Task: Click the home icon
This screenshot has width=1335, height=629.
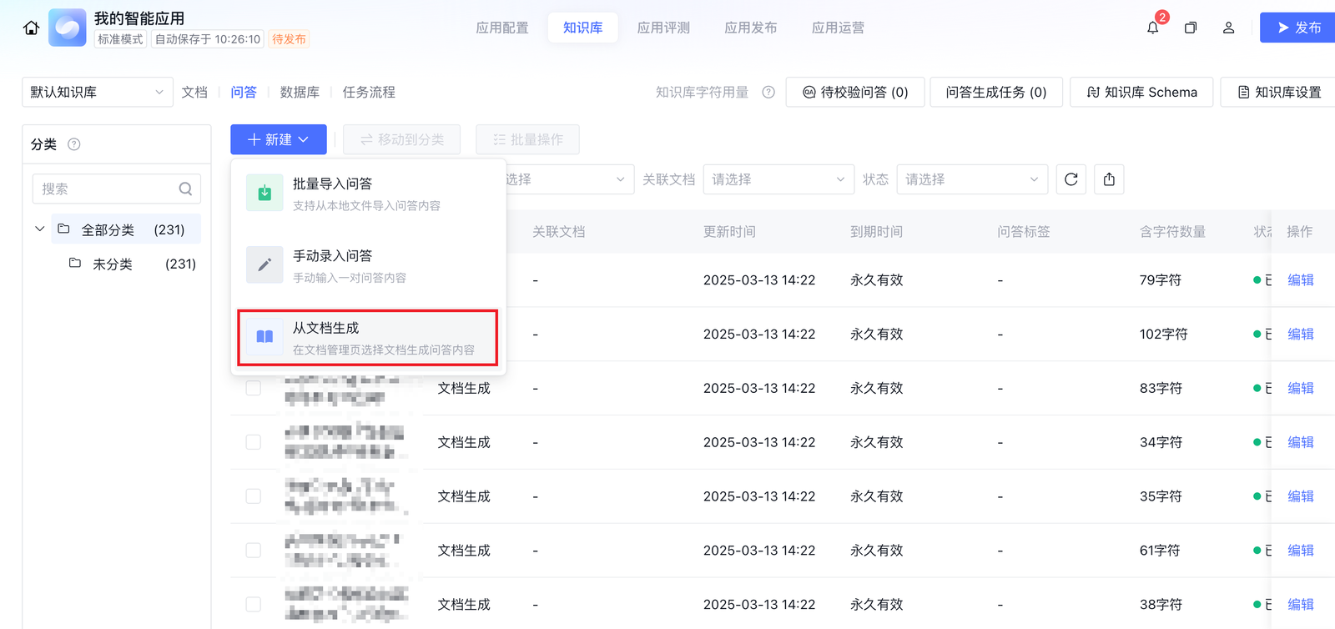Action: coord(31,28)
